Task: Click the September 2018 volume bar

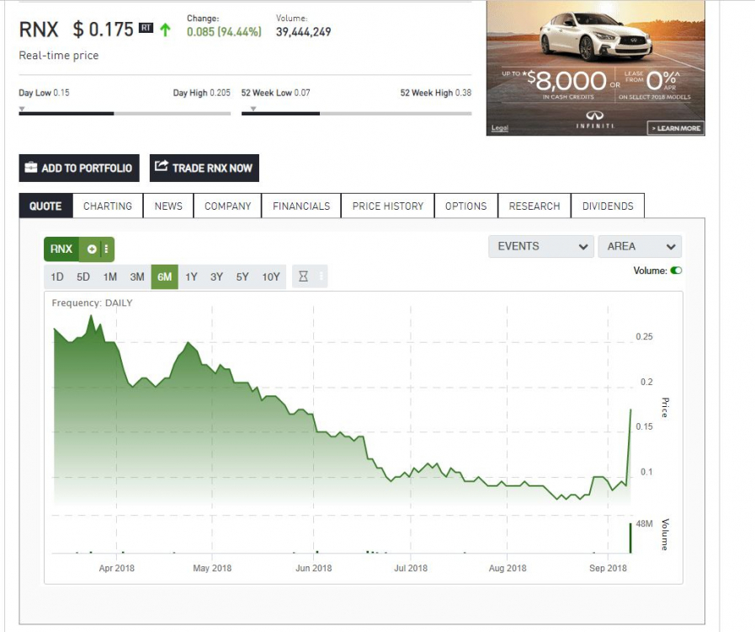Action: (x=630, y=538)
